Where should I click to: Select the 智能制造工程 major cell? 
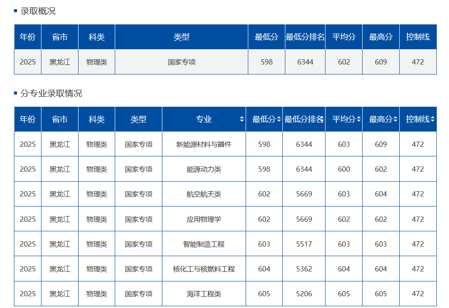pos(204,244)
